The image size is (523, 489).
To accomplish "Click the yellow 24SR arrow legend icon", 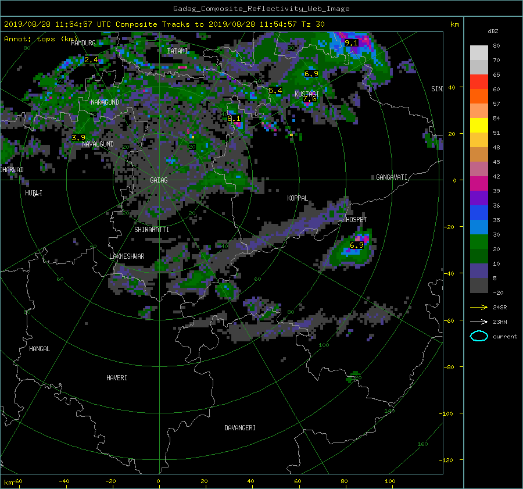I will (479, 307).
